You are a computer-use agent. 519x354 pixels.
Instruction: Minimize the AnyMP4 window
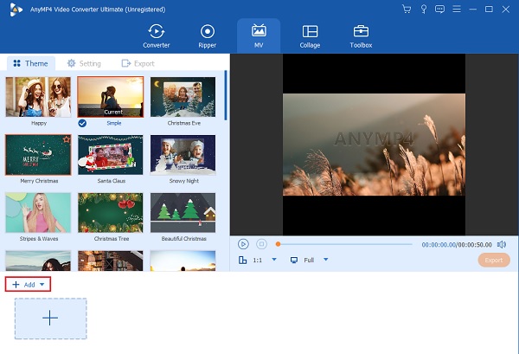(472, 10)
